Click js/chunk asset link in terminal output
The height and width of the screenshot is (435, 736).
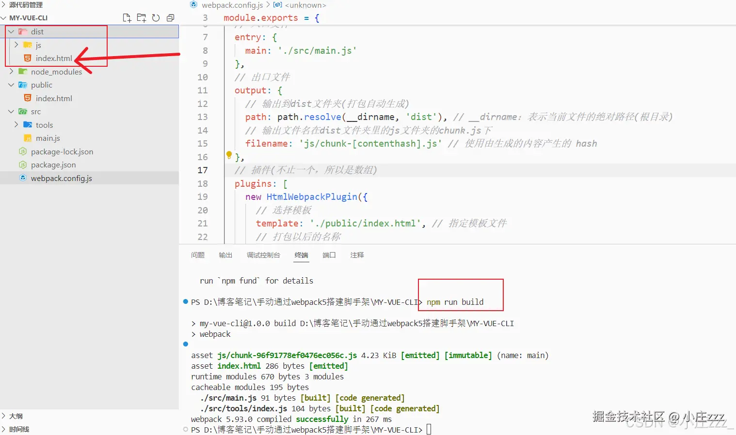coord(287,355)
